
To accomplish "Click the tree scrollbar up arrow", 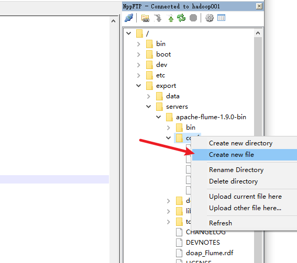I will 258,33.
